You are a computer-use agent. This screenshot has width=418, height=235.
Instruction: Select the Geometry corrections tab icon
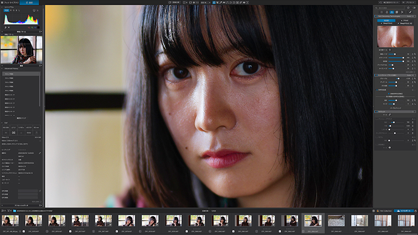coord(397,12)
